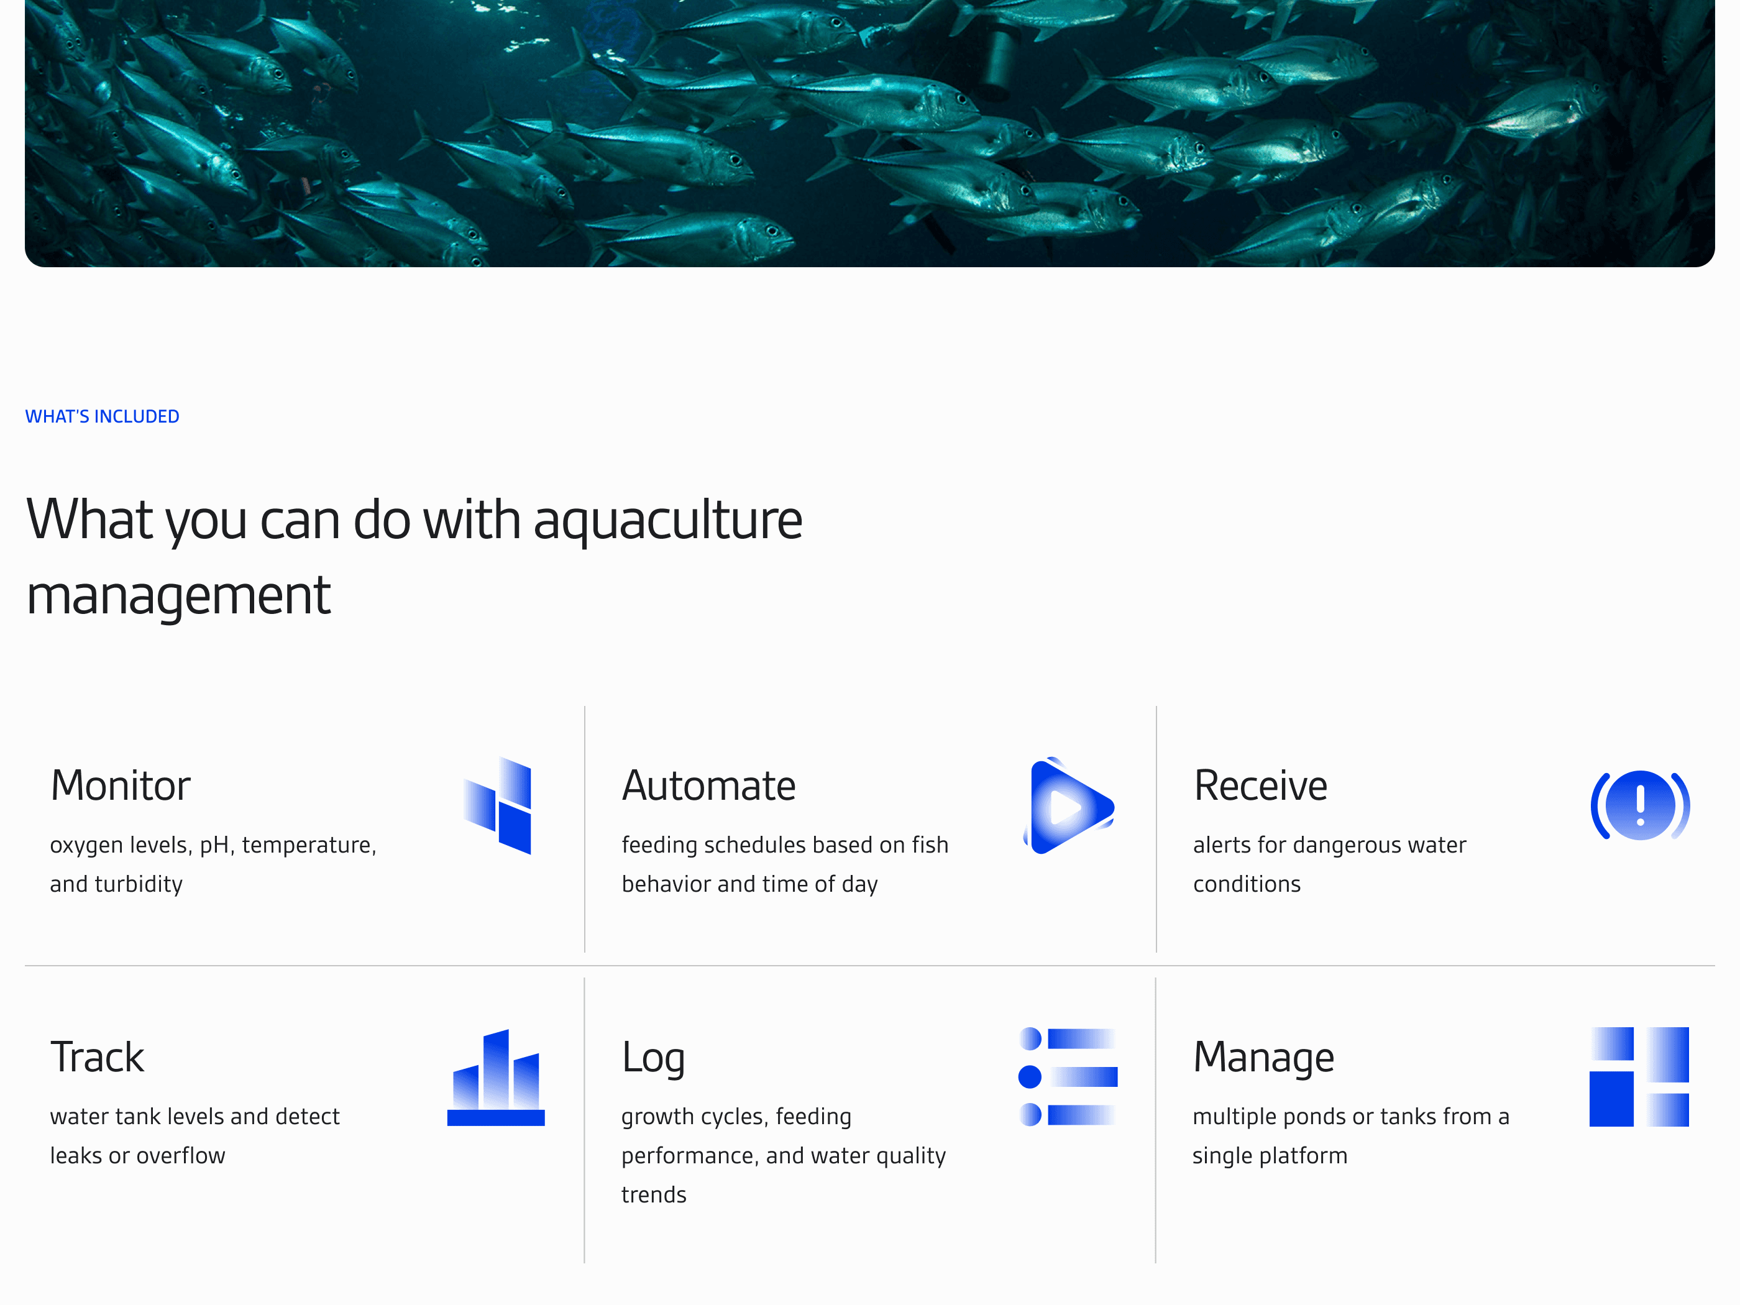
Task: Select the Automate feature heading
Action: (709, 785)
